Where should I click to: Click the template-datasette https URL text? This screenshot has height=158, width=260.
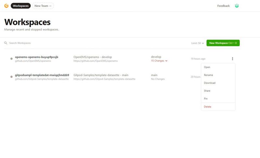(104, 79)
